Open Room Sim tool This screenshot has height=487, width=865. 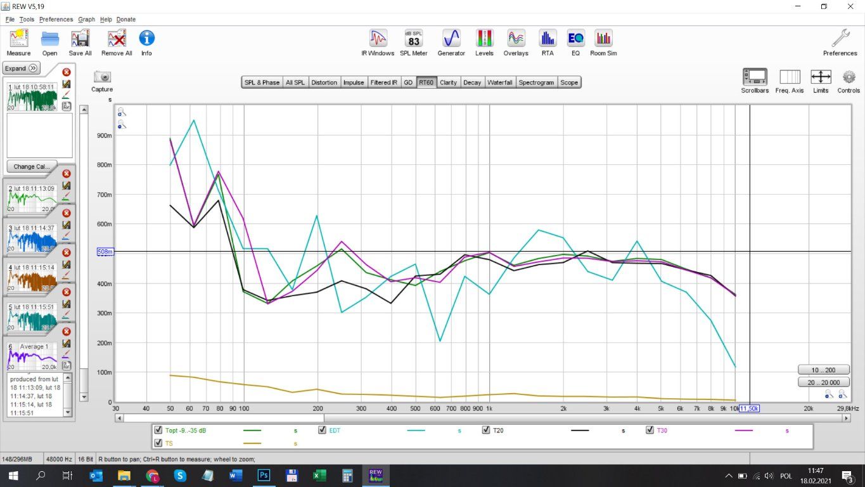tap(603, 42)
